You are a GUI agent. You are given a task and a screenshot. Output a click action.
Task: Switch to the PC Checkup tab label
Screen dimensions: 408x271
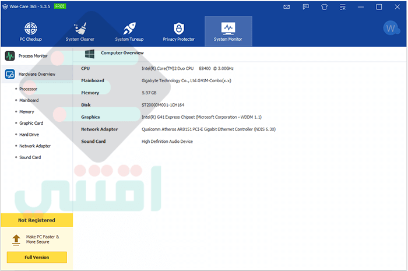pos(31,39)
